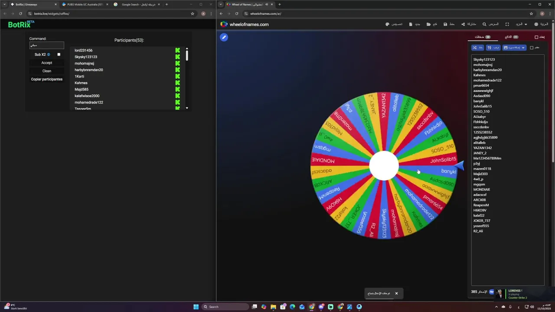
Task: Click the share icon in the wheelofnames toolbar
Action: pyautogui.click(x=463, y=24)
